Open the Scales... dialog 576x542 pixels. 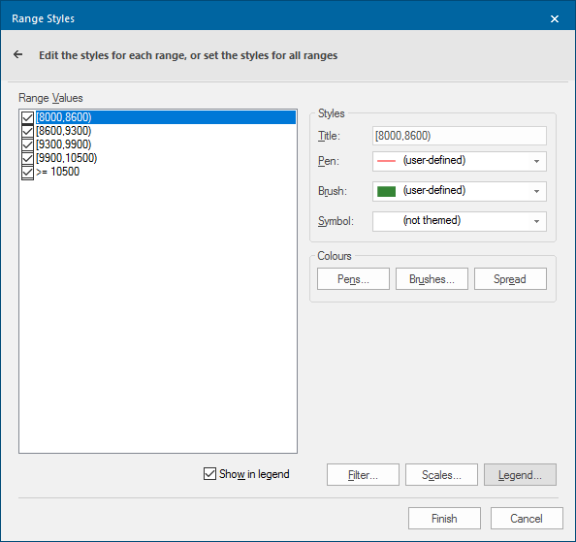(441, 474)
